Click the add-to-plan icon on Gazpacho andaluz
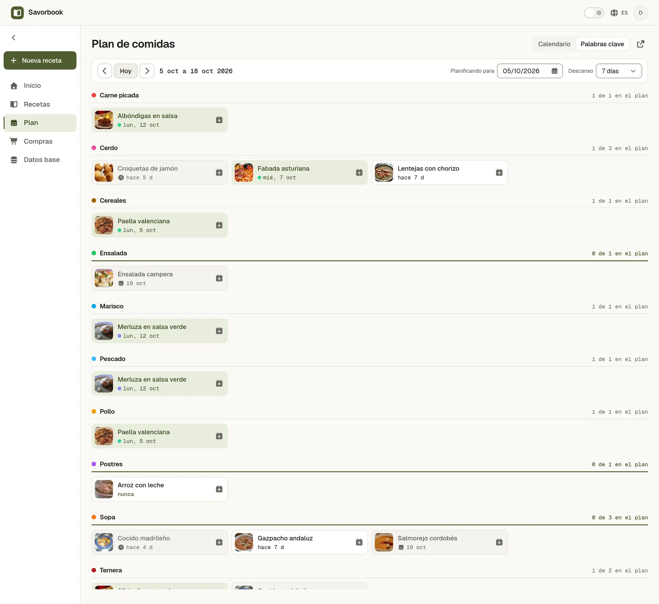Image resolution: width=659 pixels, height=604 pixels. pyautogui.click(x=359, y=542)
